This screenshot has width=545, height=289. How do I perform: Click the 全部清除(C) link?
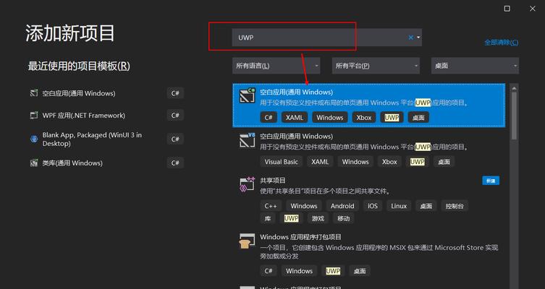pyautogui.click(x=501, y=43)
